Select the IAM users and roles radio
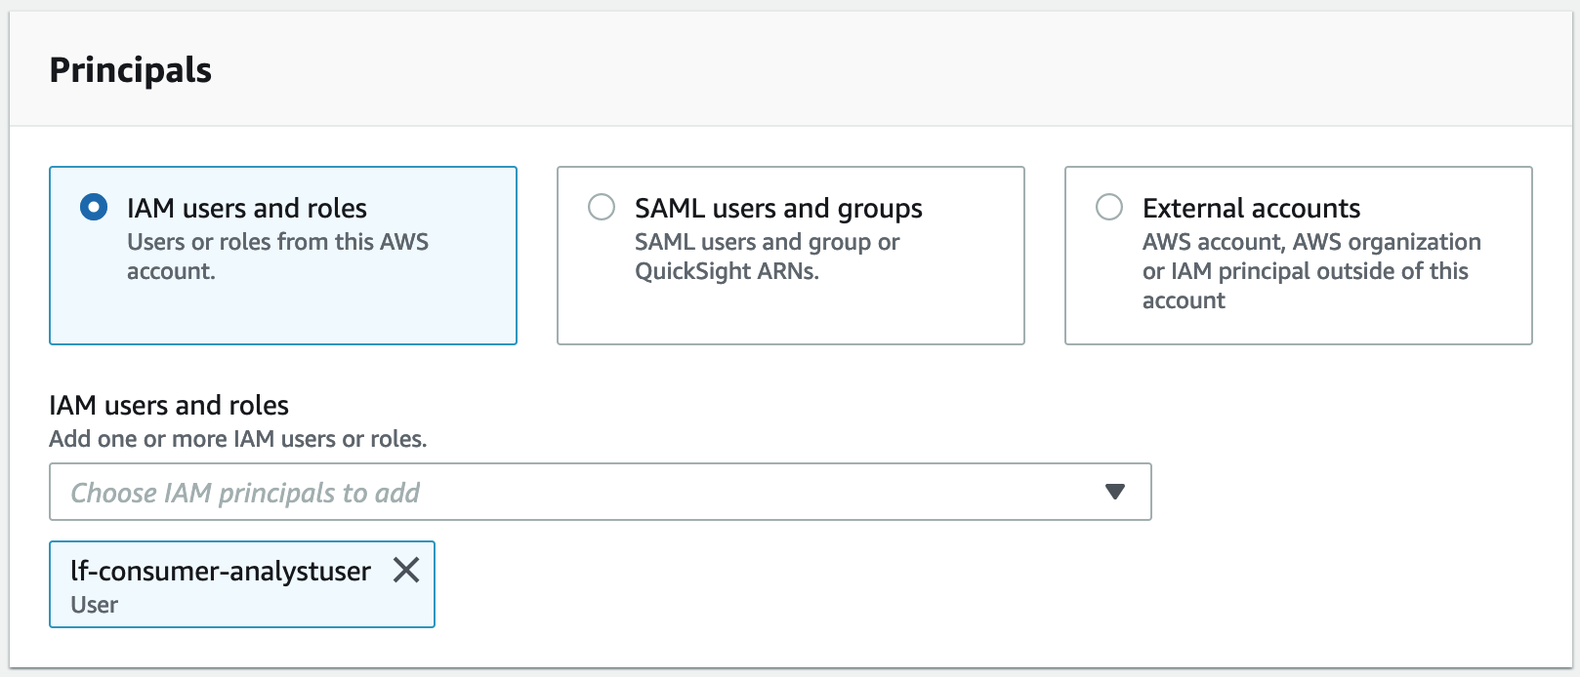The width and height of the screenshot is (1580, 677). pyautogui.click(x=94, y=208)
